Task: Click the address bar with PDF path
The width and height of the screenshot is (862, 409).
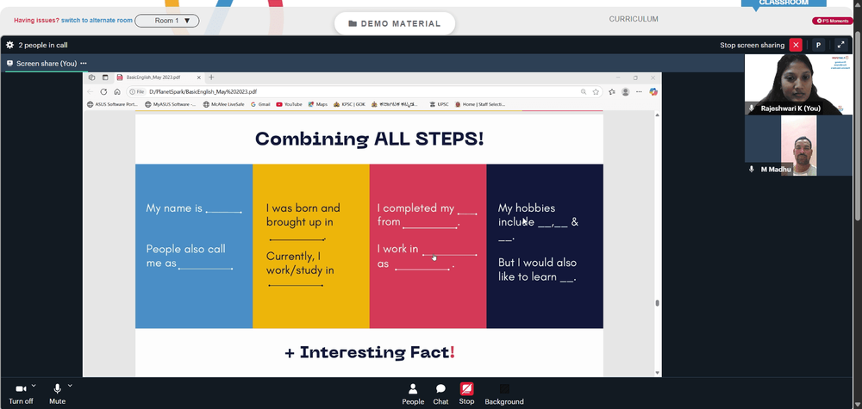Action: [363, 91]
